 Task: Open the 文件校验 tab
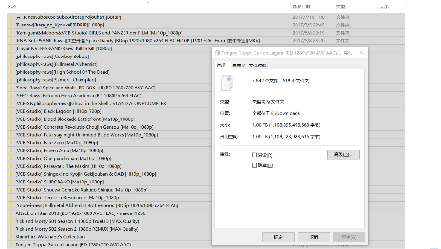pos(258,66)
